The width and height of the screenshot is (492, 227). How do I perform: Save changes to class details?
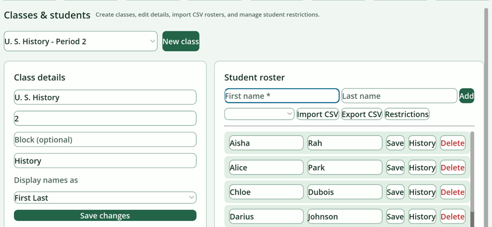[x=105, y=215]
